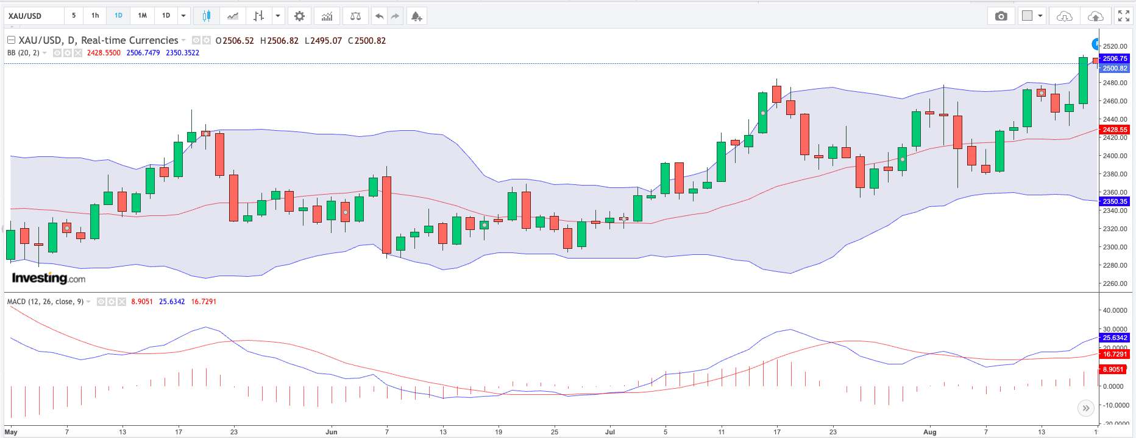Select the 1h timeframe

click(95, 16)
